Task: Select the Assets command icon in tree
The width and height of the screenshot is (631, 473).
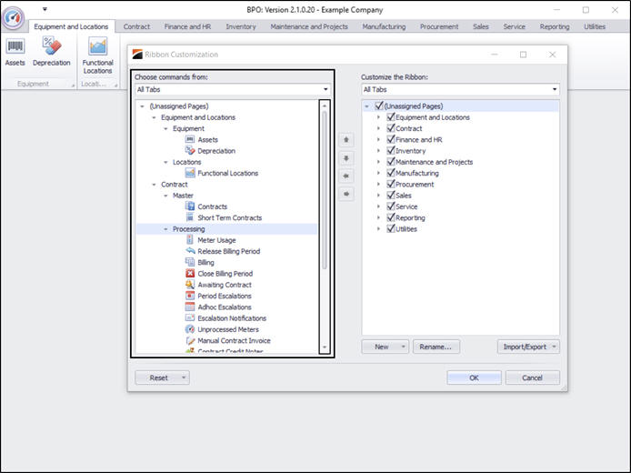Action: 190,139
